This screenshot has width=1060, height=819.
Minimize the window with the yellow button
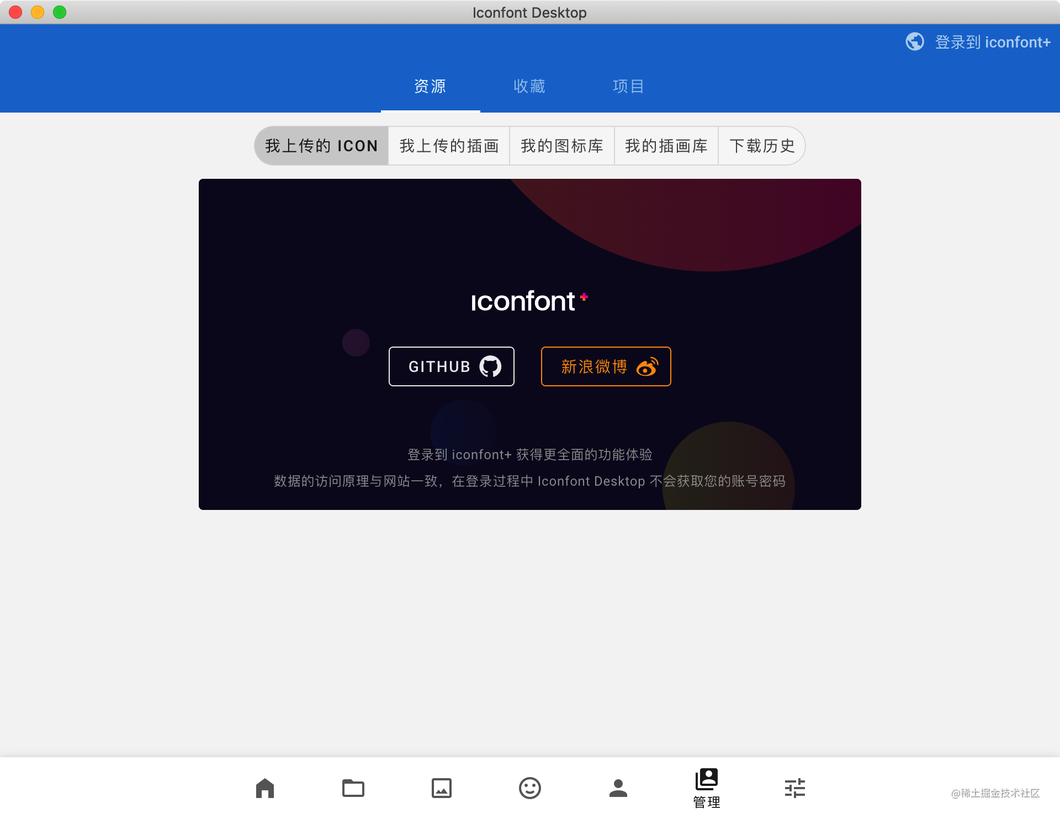click(38, 12)
